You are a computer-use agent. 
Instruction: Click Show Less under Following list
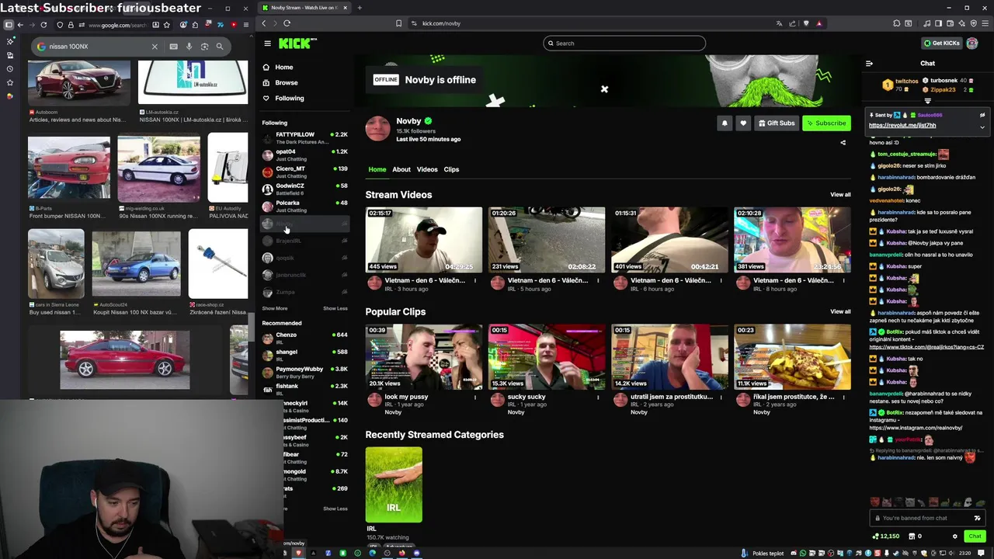click(335, 308)
